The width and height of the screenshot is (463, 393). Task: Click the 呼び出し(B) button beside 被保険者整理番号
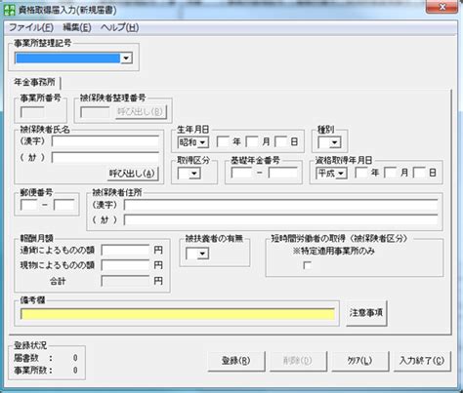pyautogui.click(x=141, y=112)
